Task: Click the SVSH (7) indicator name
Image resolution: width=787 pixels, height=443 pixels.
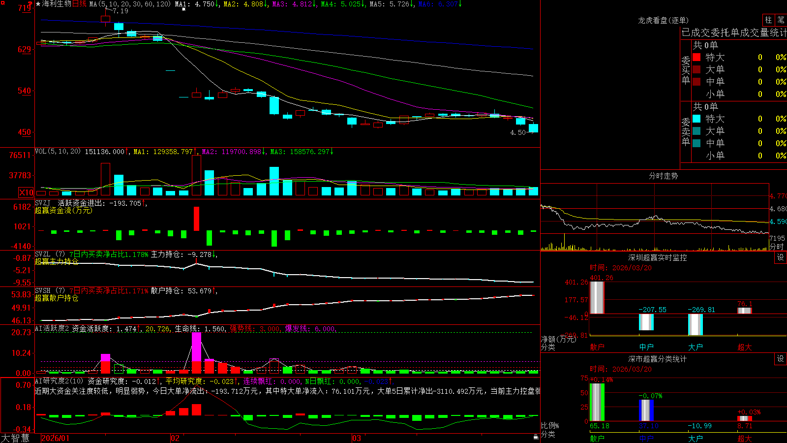Action: click(50, 291)
